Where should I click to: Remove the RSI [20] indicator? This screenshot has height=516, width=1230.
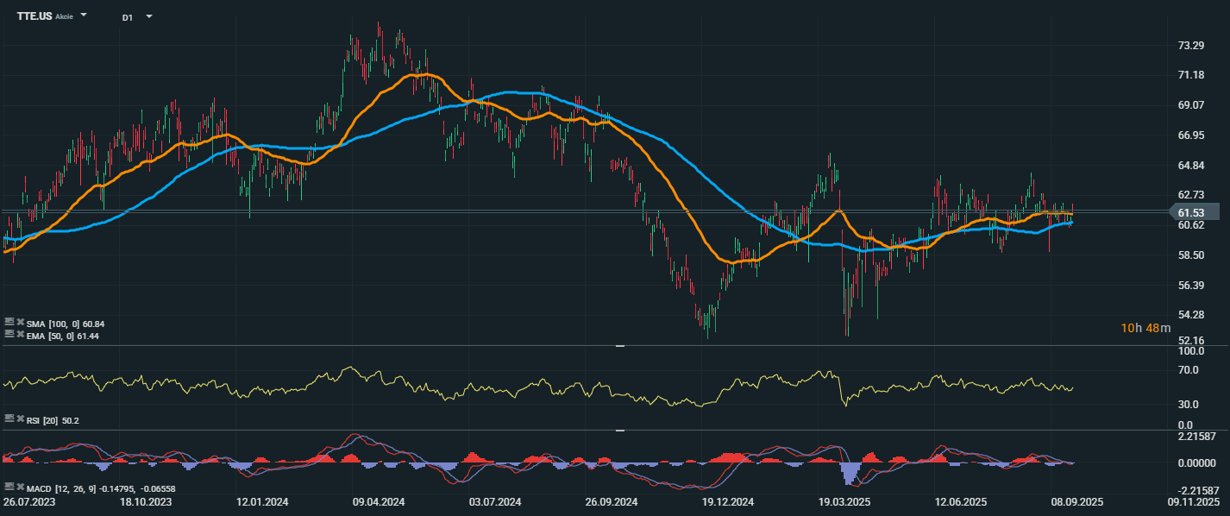(20, 418)
